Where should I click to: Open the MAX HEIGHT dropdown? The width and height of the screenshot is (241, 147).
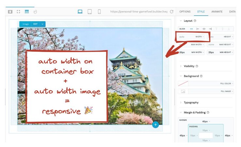(x=226, y=45)
